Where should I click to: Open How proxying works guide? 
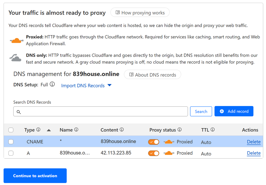click(140, 13)
